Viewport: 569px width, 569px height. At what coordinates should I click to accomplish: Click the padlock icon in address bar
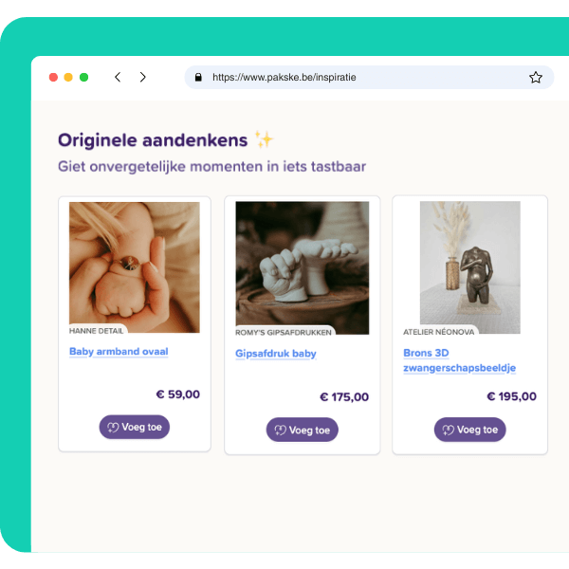pyautogui.click(x=198, y=77)
